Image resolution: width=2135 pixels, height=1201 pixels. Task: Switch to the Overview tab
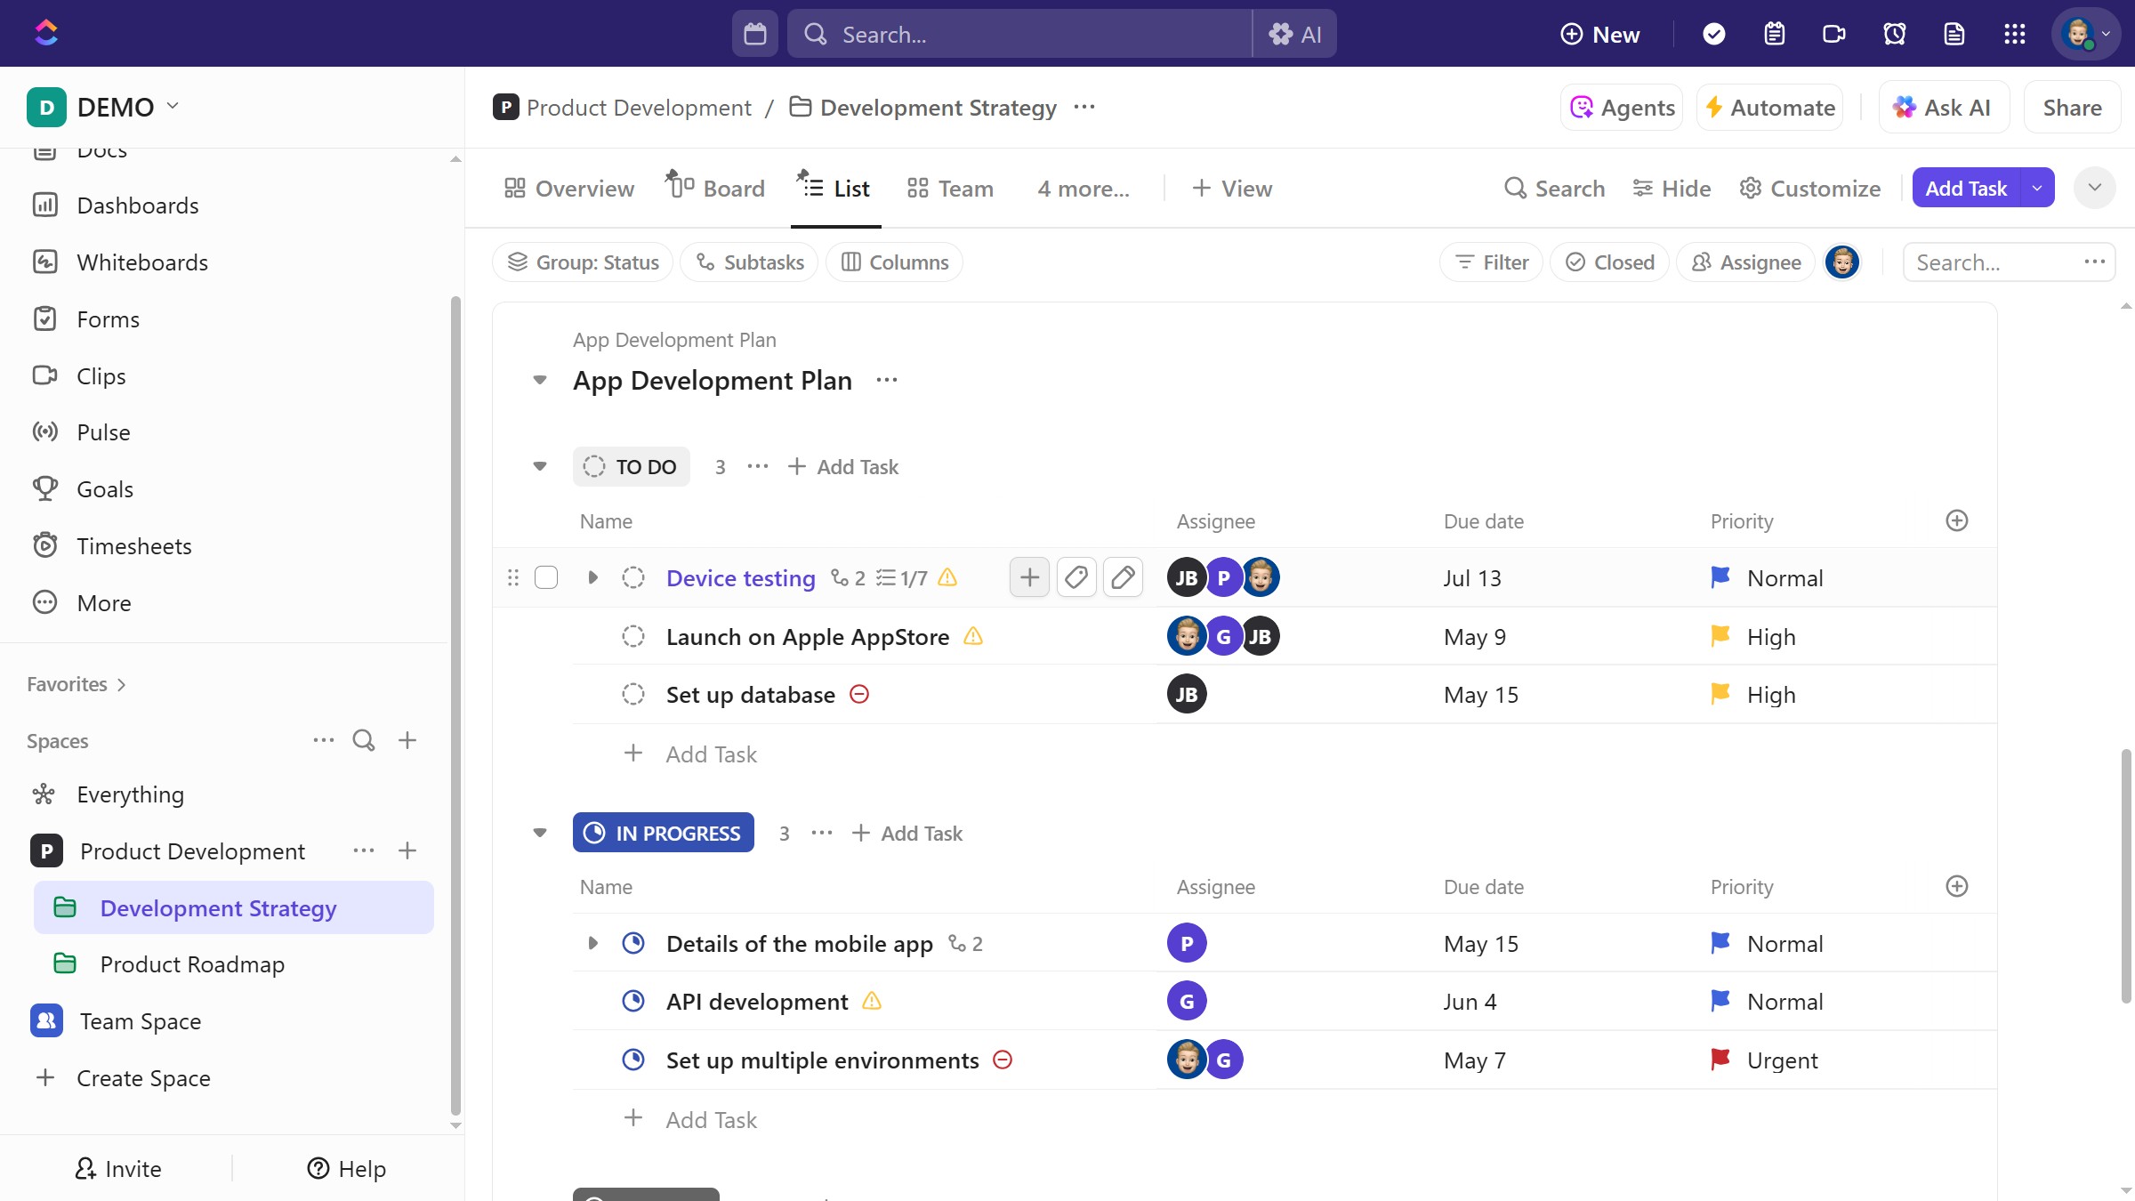pyautogui.click(x=569, y=189)
